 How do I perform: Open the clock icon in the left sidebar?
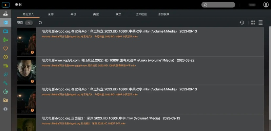pos(5,57)
